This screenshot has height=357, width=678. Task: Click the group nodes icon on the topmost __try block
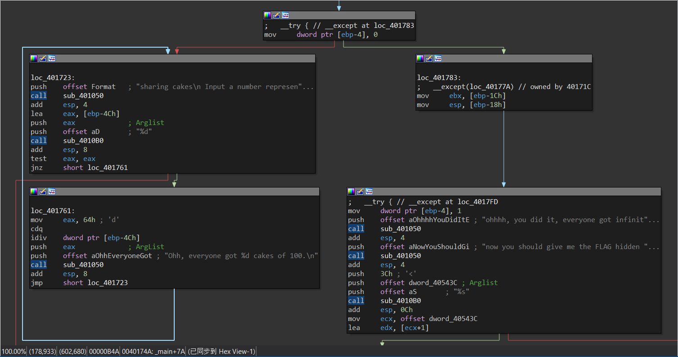tap(285, 15)
